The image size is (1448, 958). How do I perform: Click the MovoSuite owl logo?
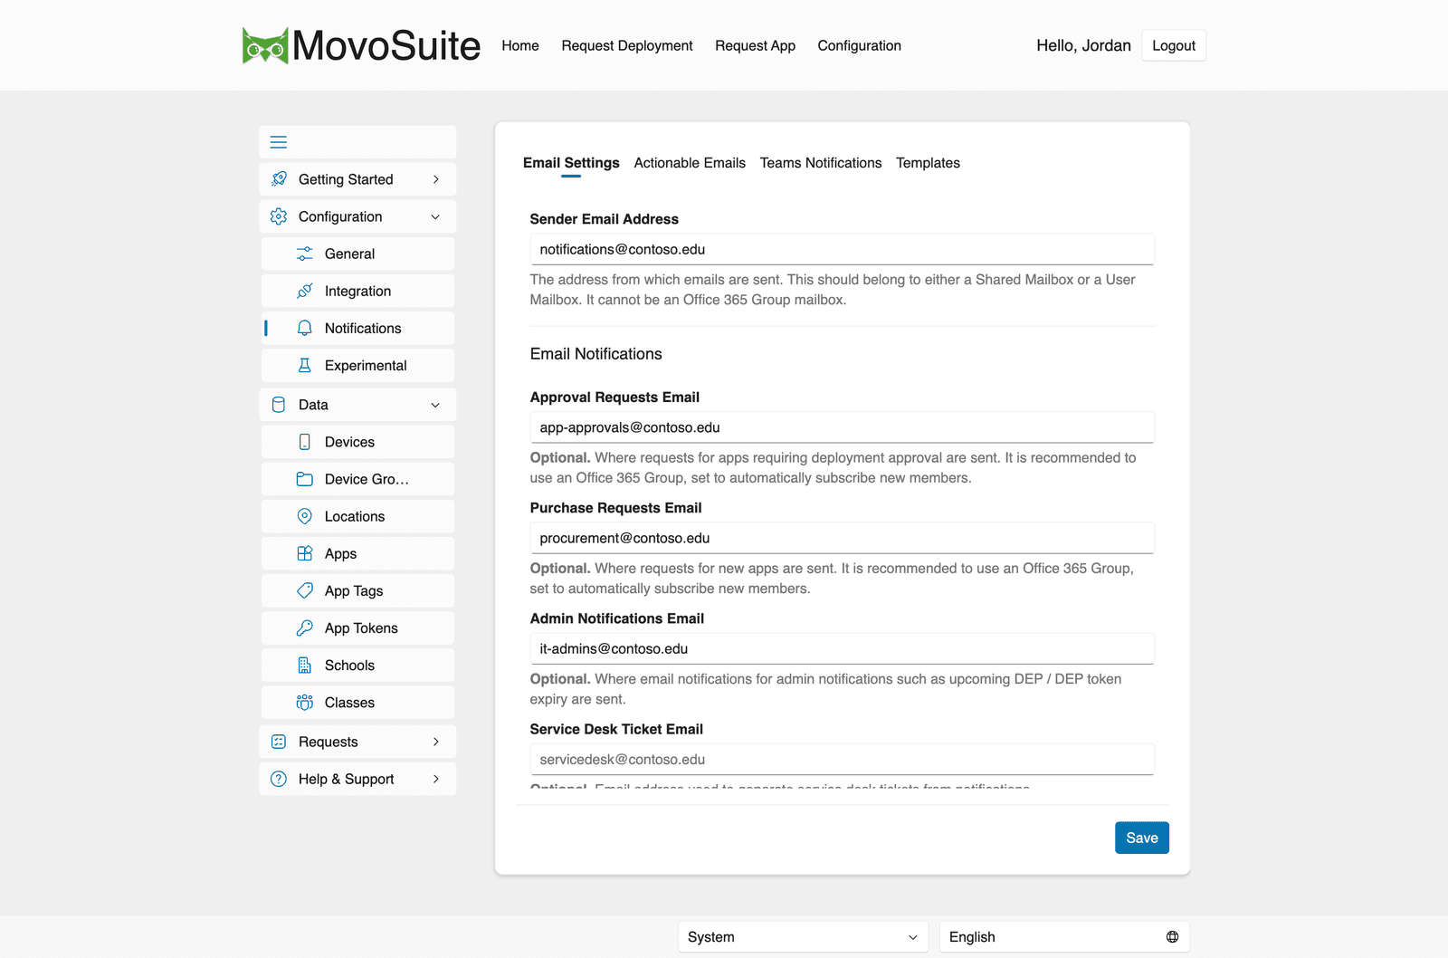265,45
